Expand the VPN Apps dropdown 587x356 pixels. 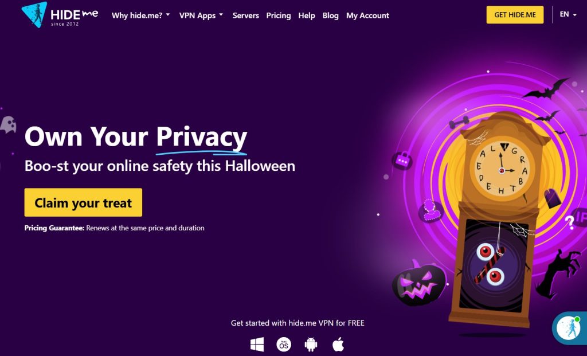click(x=201, y=15)
